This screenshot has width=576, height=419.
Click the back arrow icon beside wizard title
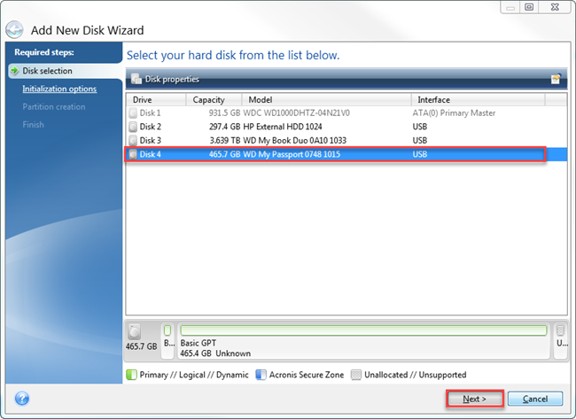click(14, 30)
